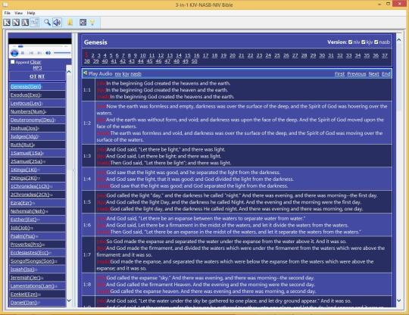Play audio in kjv version

pyautogui.click(x=126, y=73)
